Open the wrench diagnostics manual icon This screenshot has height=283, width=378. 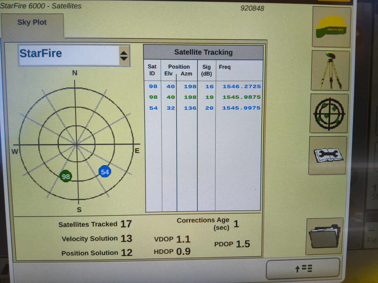click(x=328, y=155)
